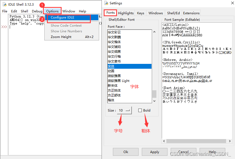
Task: Select font 楷体 in the list
Action: pos(129,100)
